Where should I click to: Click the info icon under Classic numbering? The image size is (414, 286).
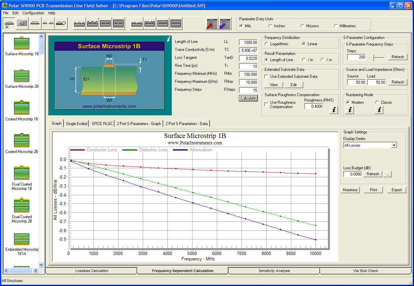pyautogui.click(x=379, y=109)
